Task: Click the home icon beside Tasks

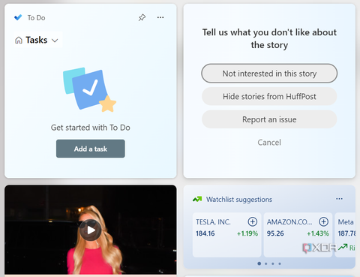Action: [19, 41]
